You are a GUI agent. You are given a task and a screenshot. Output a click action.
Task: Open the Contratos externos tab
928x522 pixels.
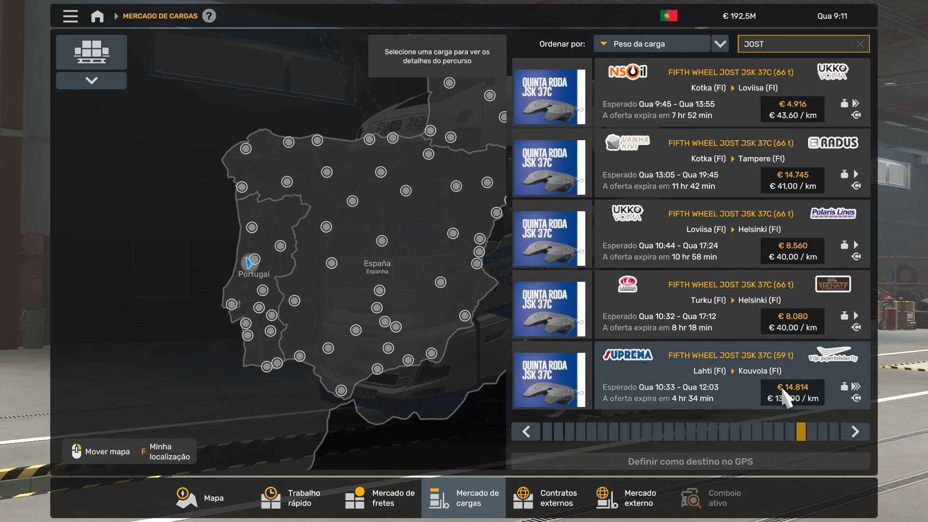[x=547, y=498]
